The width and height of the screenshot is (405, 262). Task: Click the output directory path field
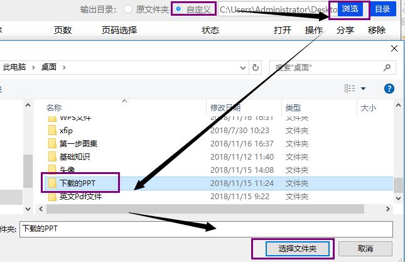[278, 9]
